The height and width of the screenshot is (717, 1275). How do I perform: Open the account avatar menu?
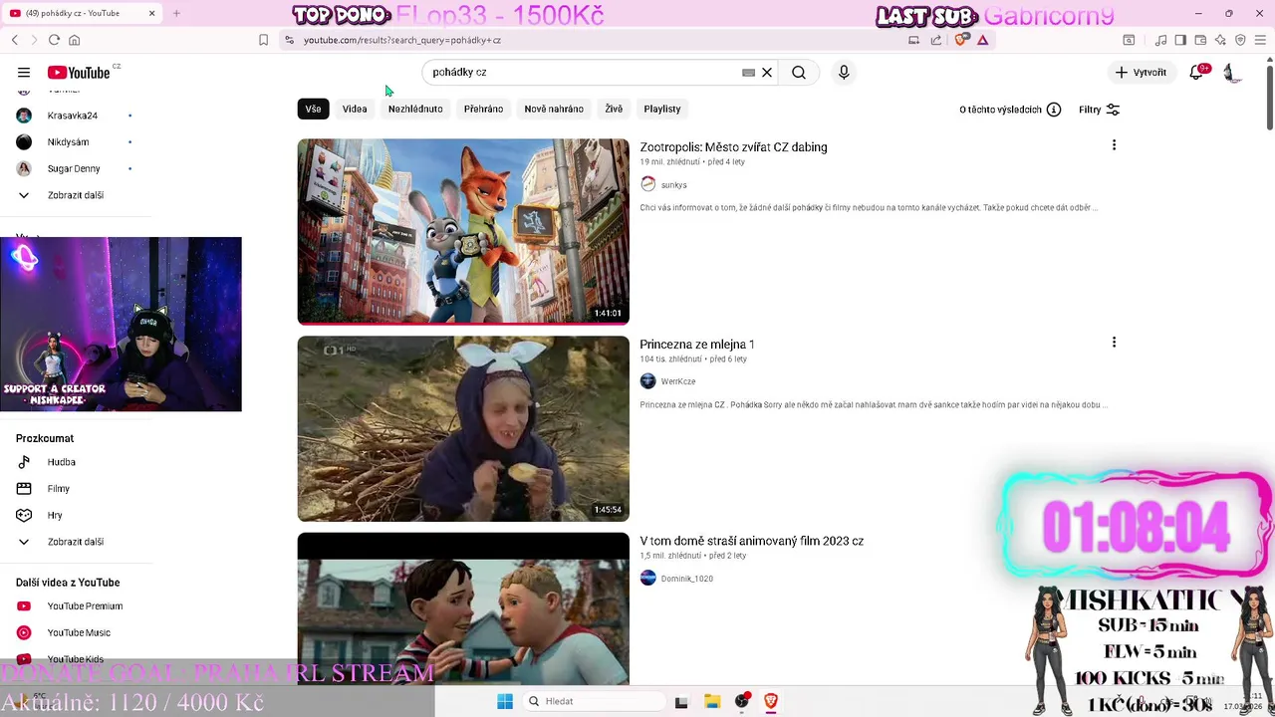[x=1231, y=73]
